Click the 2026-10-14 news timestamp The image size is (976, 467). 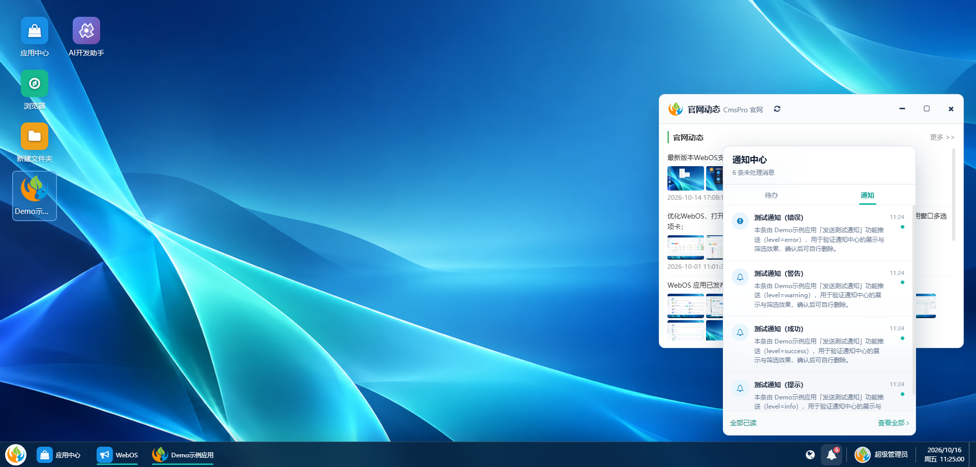pos(695,198)
